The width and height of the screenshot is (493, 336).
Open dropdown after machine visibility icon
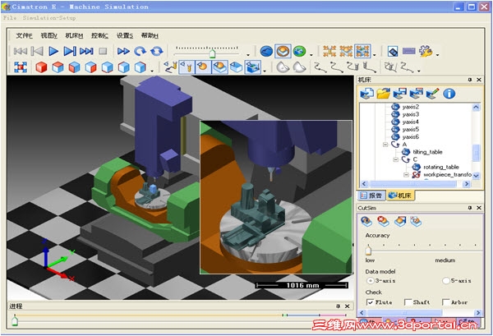[x=265, y=71]
